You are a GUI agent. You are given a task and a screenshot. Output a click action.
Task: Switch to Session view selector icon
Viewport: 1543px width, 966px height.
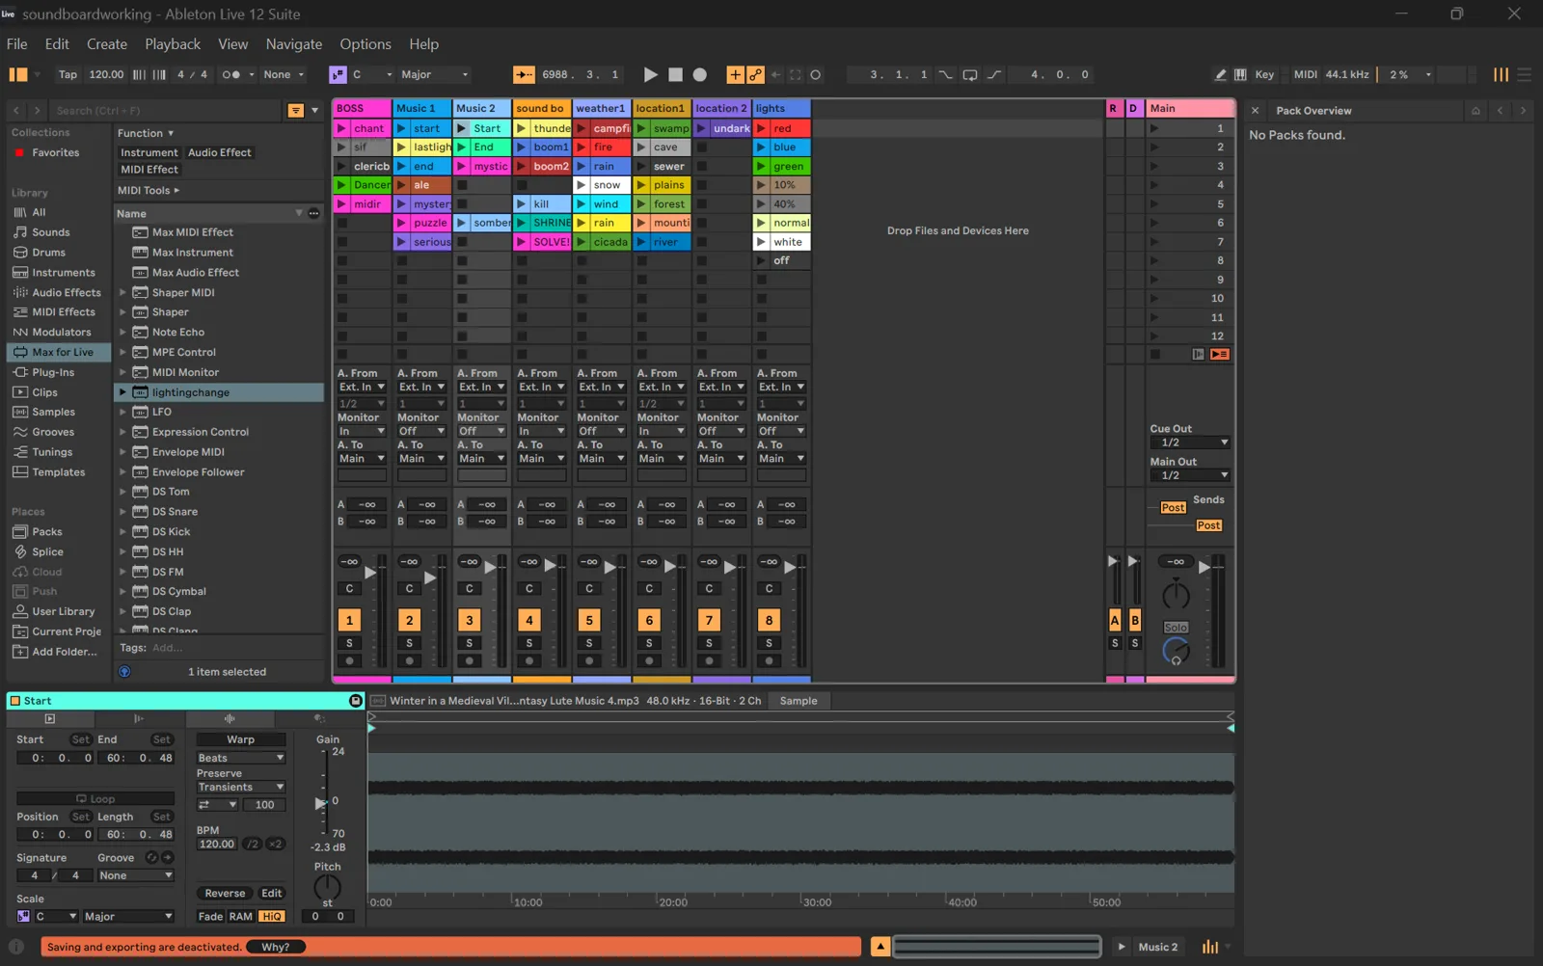[1501, 74]
